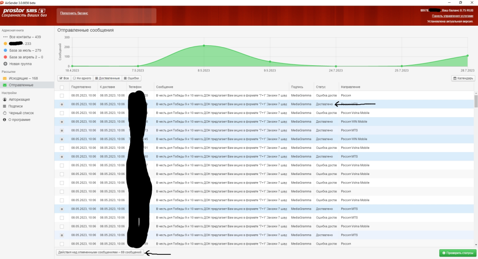The width and height of the screenshot is (478, 259).
Task: Click Установлена актуальная версия text
Action: (x=450, y=21)
